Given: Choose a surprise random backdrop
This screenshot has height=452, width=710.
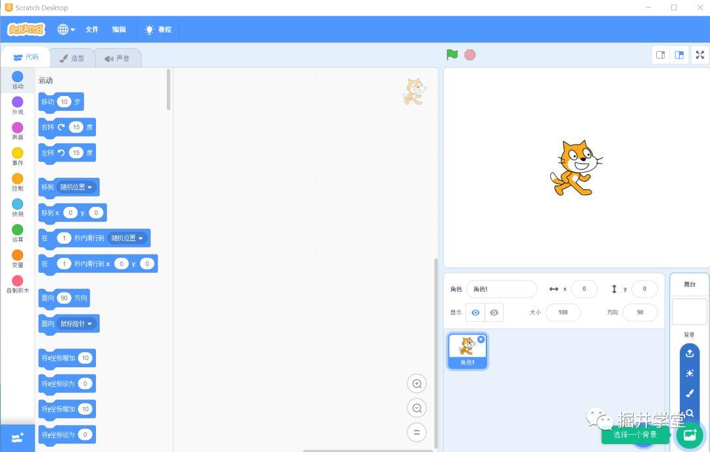Looking at the screenshot, I should pos(690,373).
